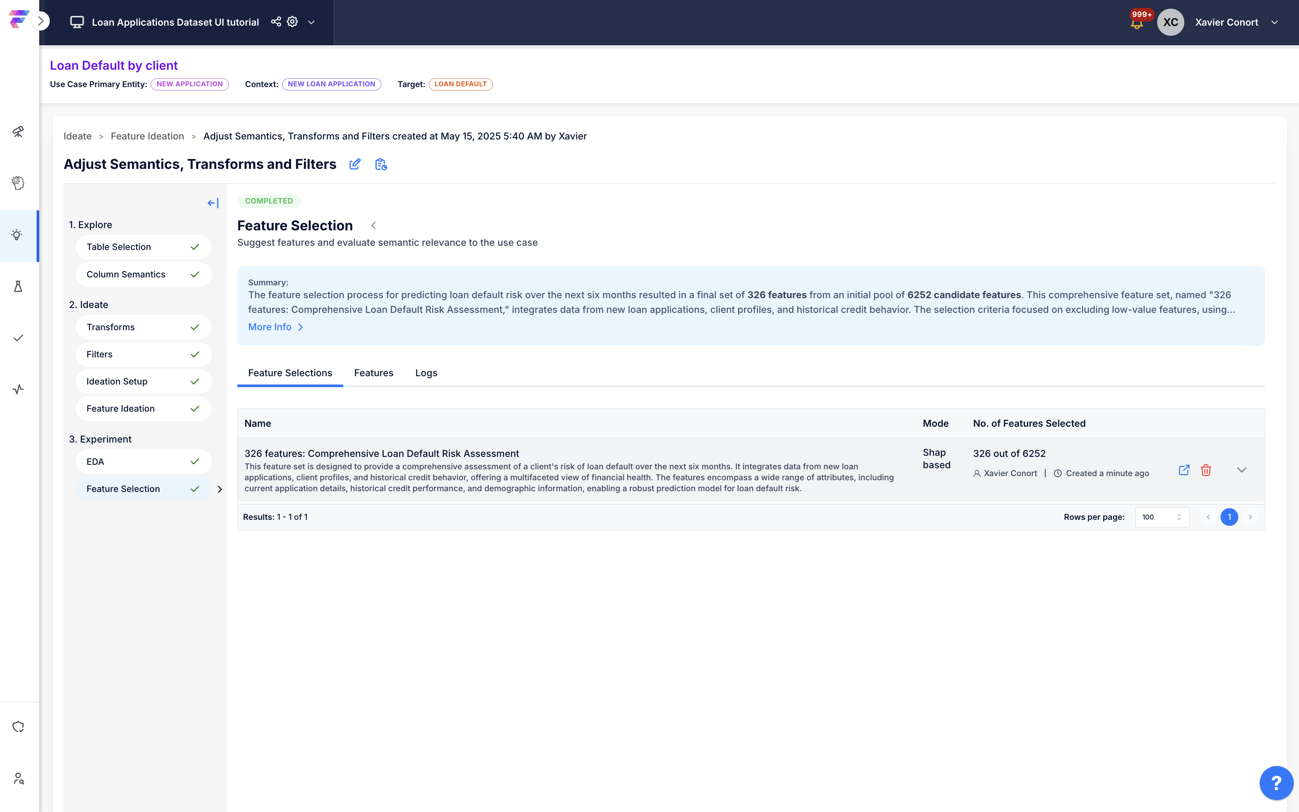Open the Xavier Conort user menu chevron
Screen dimensions: 1299x812
[x=1274, y=22]
